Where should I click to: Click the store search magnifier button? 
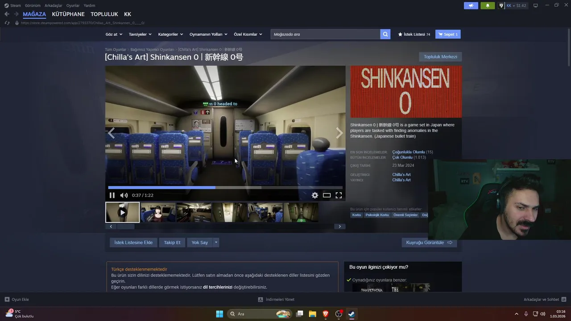point(385,34)
